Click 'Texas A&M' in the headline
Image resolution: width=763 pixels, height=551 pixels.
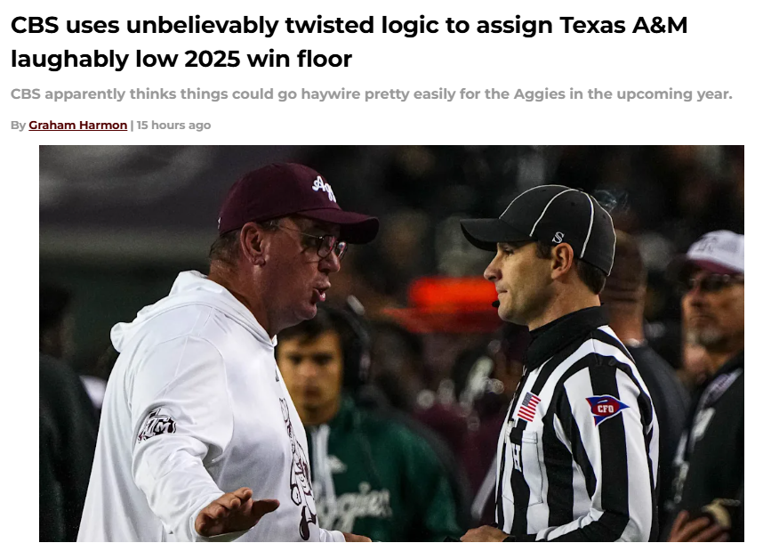click(x=623, y=25)
